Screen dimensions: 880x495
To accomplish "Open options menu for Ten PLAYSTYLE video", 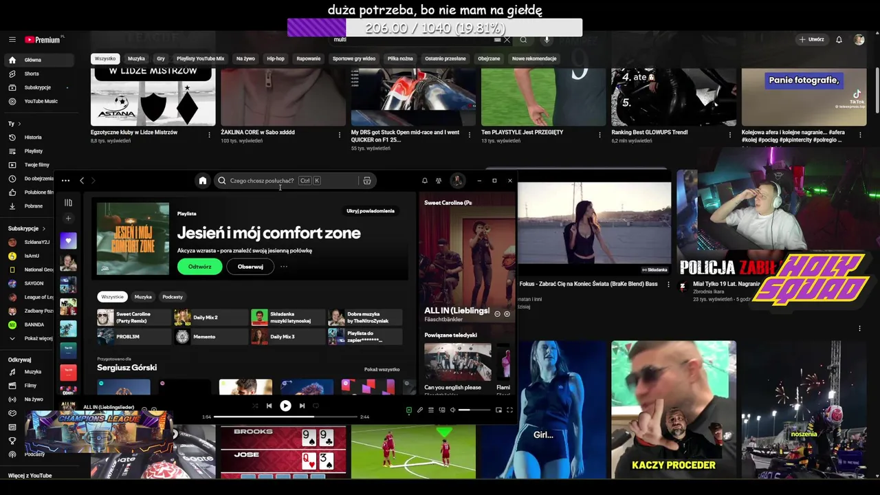I will click(599, 135).
